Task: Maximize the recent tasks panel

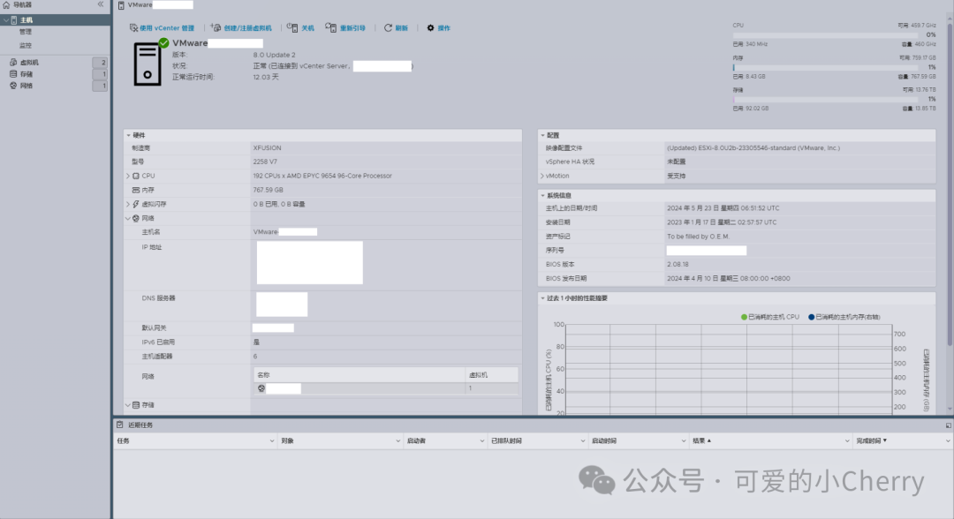Action: (948, 425)
